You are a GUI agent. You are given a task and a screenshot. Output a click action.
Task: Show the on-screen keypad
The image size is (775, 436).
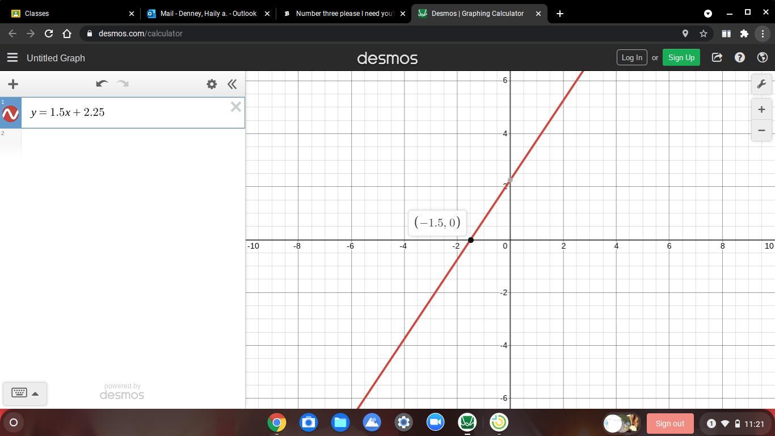tap(24, 393)
